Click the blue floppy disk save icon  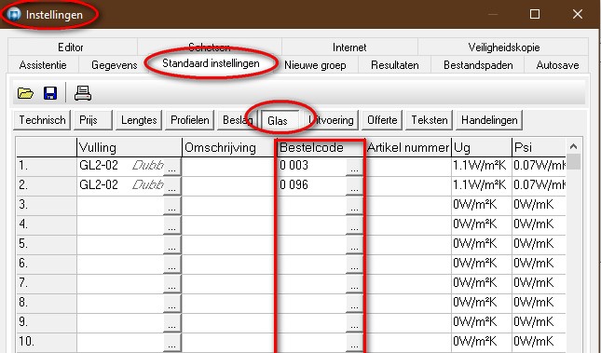50,93
